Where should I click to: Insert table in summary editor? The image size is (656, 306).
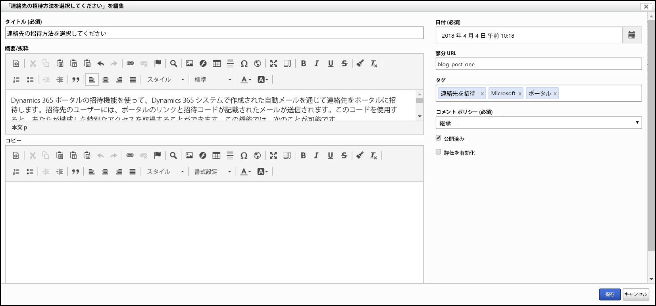click(x=217, y=64)
